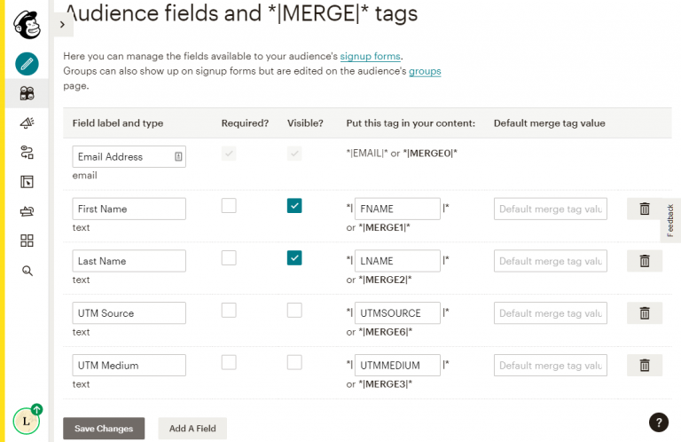Open the Automations sidebar icon
Screen dimensions: 681x442
[27, 153]
